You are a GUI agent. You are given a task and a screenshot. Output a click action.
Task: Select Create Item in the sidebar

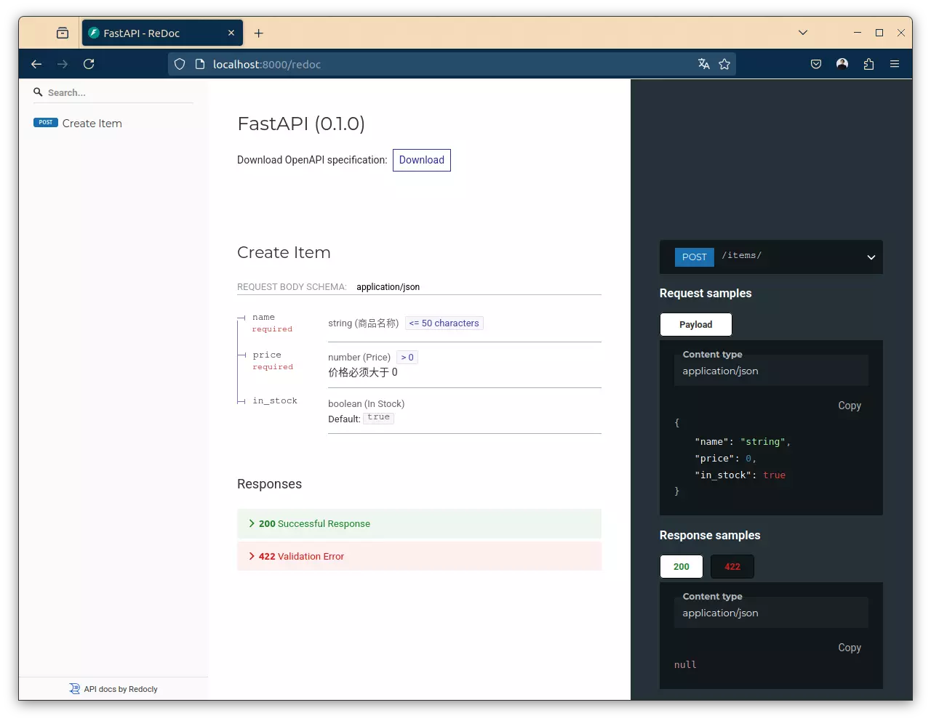(x=92, y=124)
